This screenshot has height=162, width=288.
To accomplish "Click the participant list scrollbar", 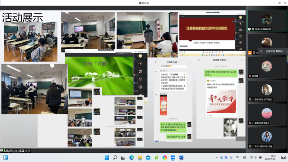I will pos(287,59).
